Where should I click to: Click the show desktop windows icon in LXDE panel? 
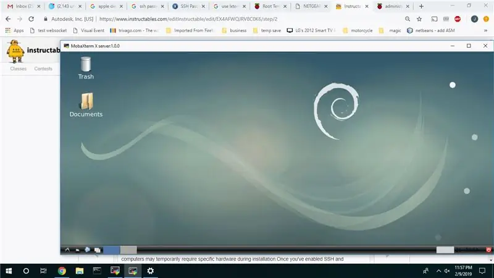click(98, 250)
